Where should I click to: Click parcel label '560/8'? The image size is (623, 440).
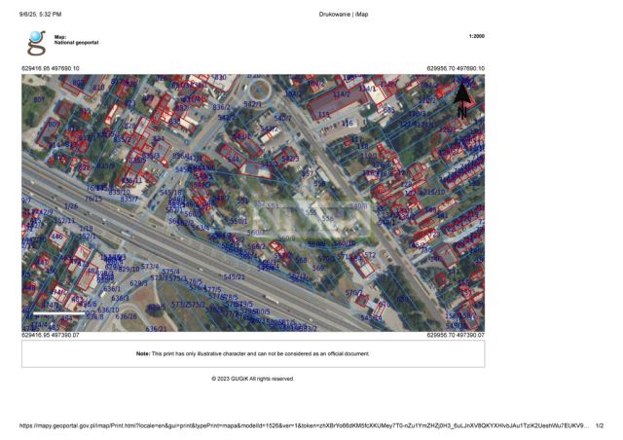286,238
